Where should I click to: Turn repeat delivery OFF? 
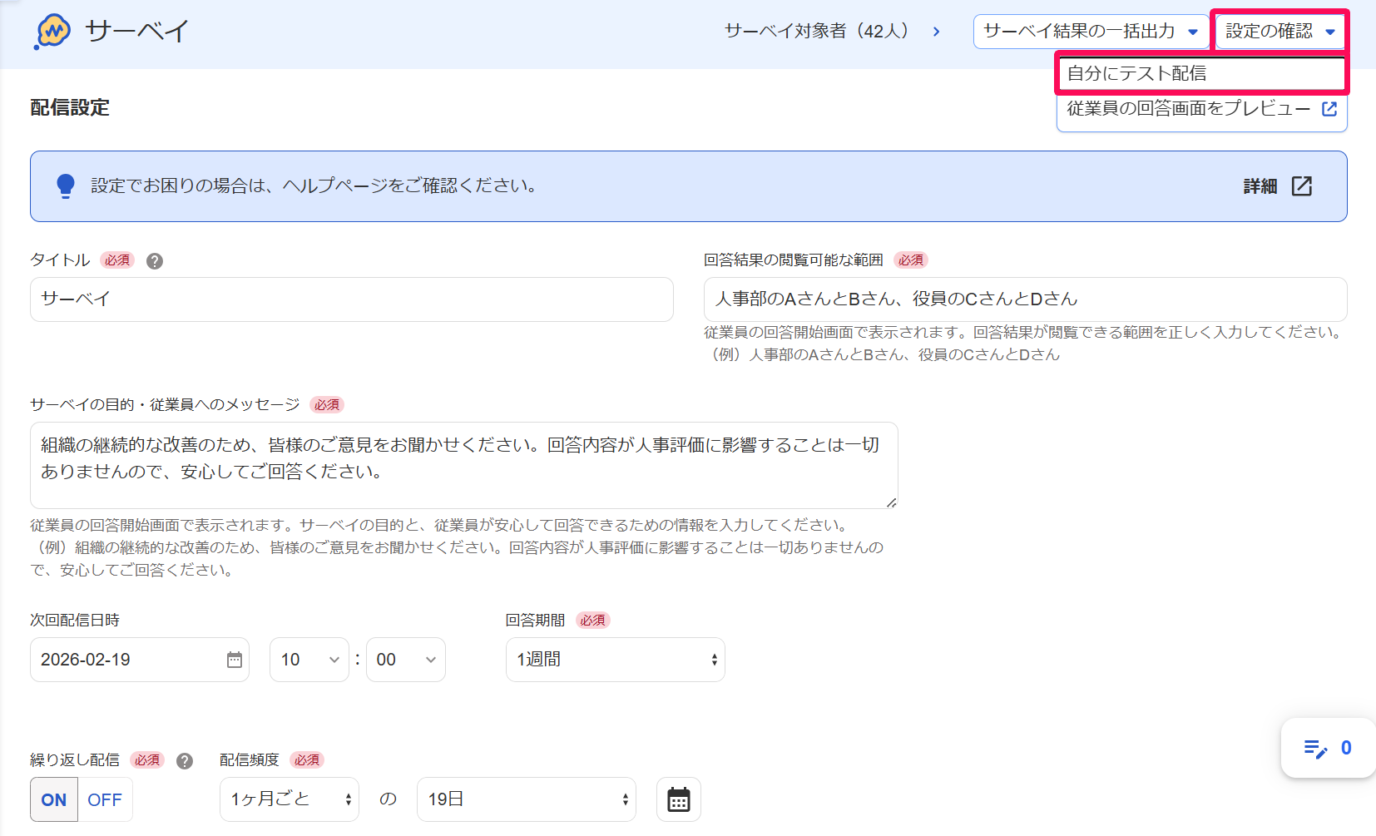[105, 799]
